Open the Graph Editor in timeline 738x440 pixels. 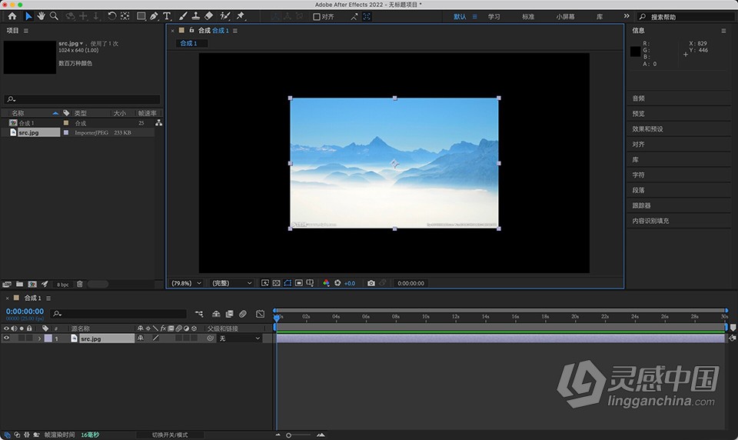(x=261, y=314)
